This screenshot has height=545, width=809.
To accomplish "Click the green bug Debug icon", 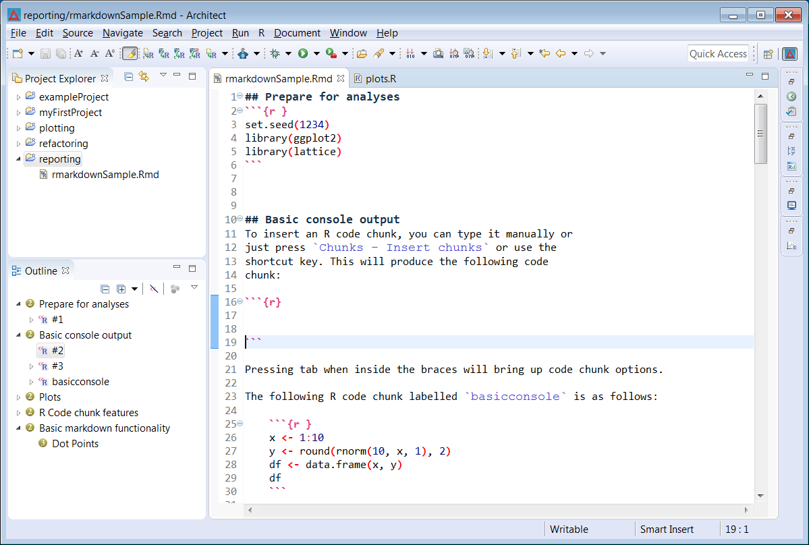I will pyautogui.click(x=275, y=54).
